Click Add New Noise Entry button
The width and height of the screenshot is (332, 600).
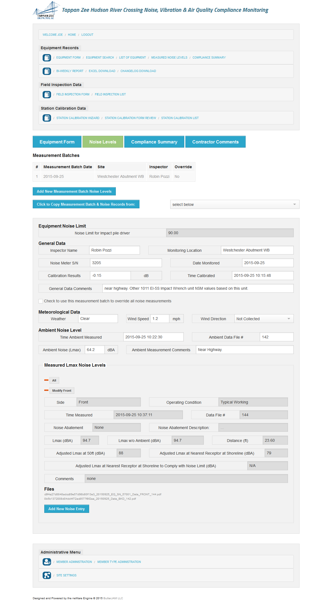click(67, 509)
